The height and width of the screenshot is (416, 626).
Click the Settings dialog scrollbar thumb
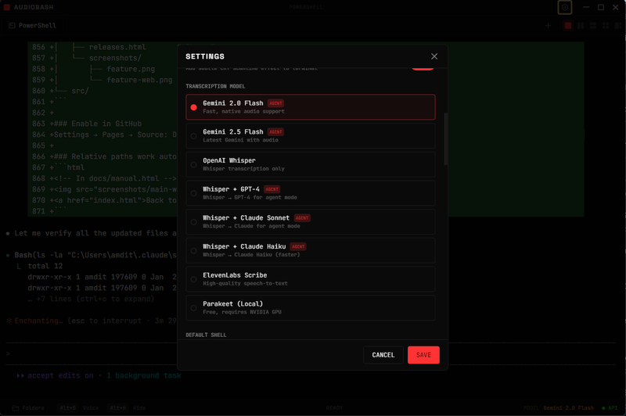point(445,139)
